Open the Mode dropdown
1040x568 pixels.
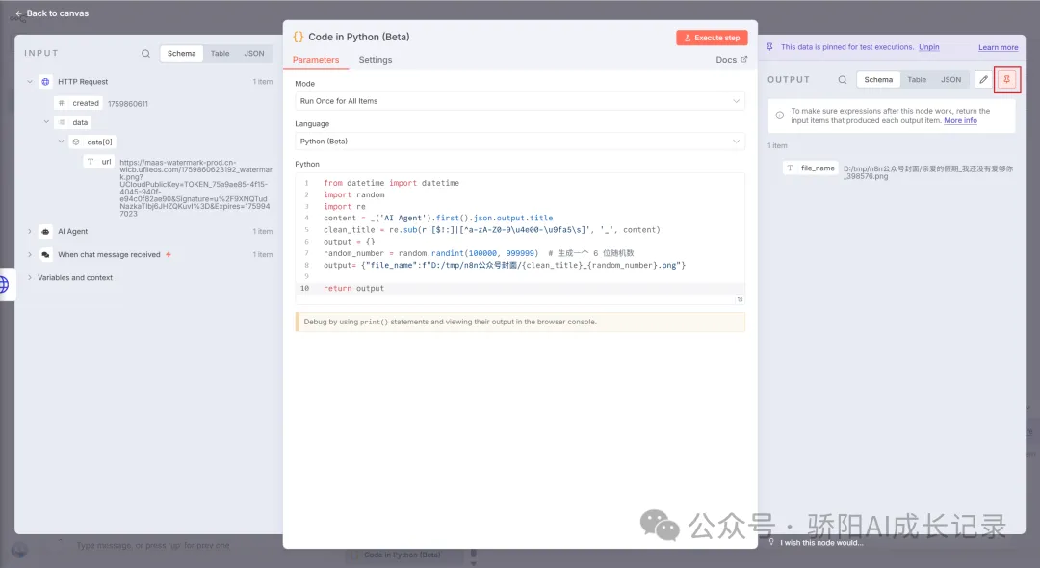click(519, 101)
